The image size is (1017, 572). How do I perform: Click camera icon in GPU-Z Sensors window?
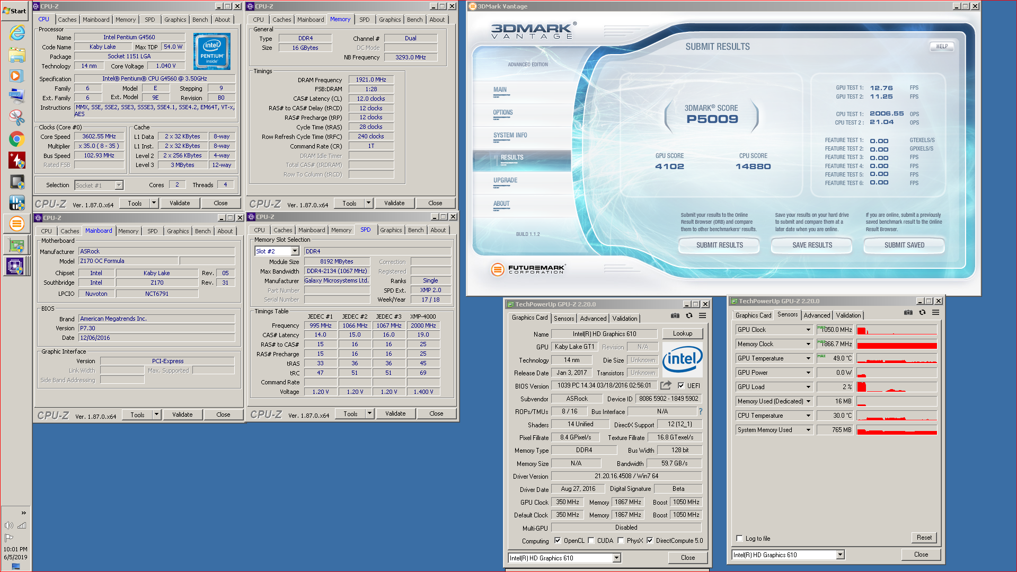point(908,312)
